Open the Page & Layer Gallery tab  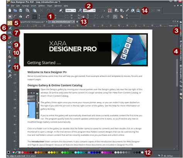pyautogui.click(x=181, y=51)
